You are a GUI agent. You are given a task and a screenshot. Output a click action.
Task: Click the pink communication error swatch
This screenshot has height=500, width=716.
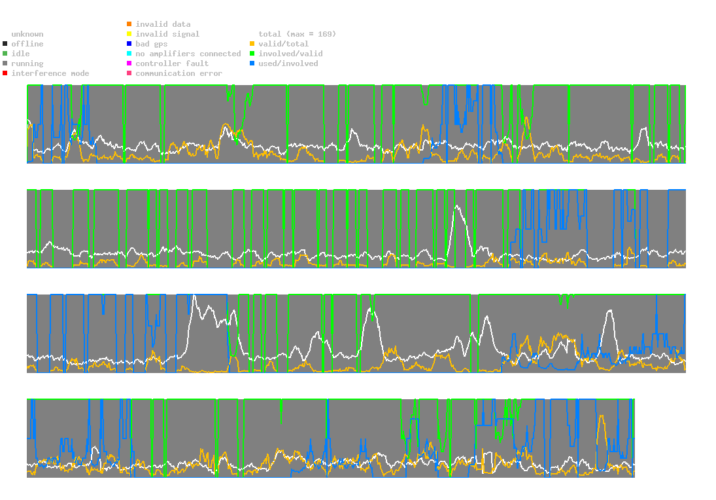point(129,73)
